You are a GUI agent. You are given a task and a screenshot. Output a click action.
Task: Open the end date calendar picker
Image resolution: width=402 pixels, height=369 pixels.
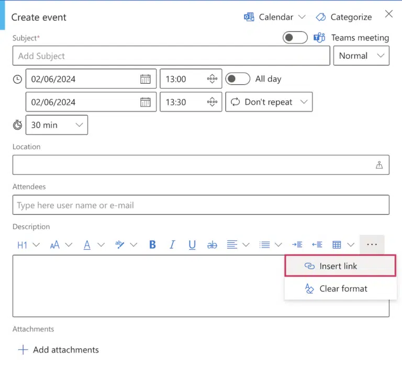(146, 102)
